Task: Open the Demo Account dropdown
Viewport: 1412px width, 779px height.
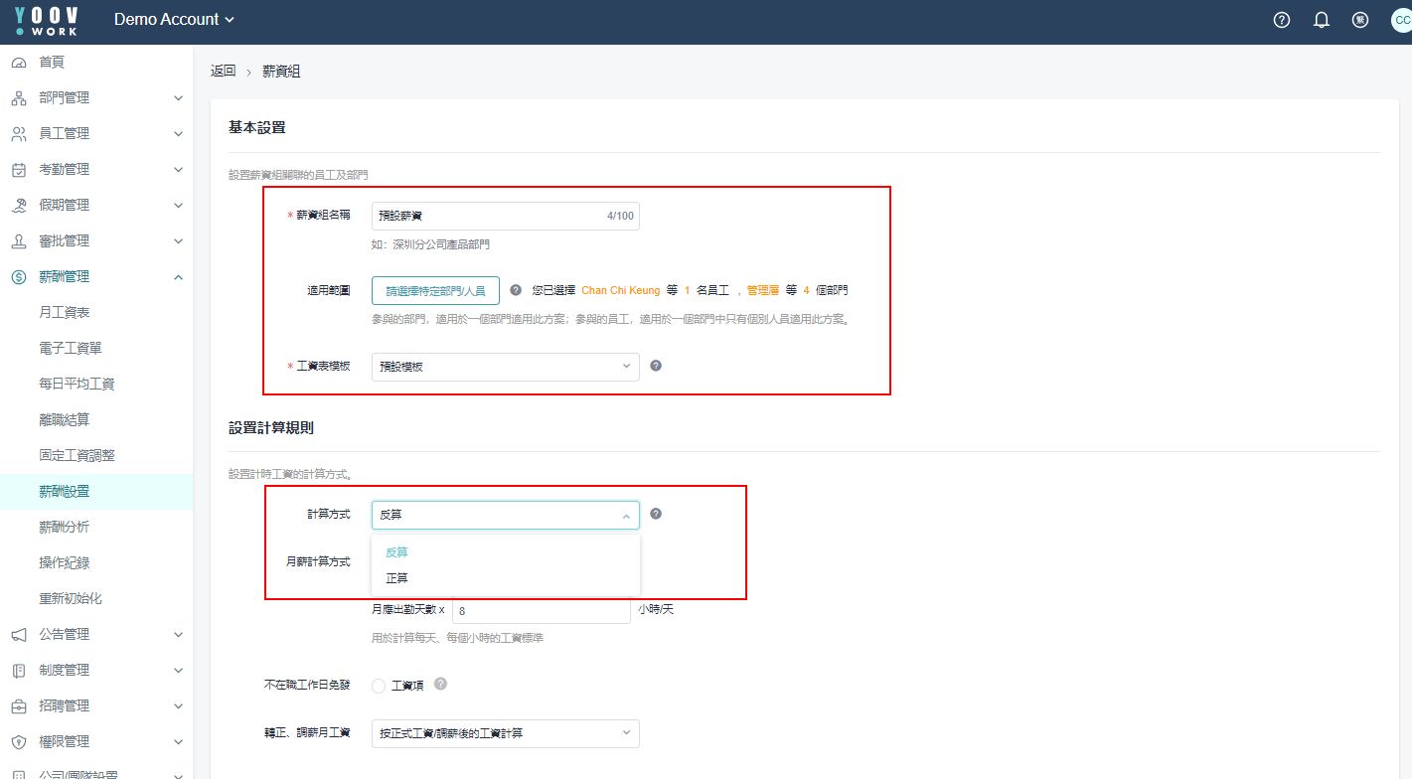Action: (174, 20)
